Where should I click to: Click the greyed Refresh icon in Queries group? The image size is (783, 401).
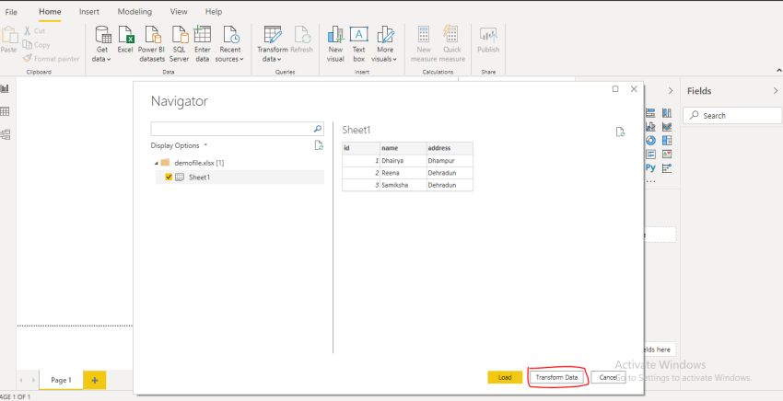click(301, 35)
